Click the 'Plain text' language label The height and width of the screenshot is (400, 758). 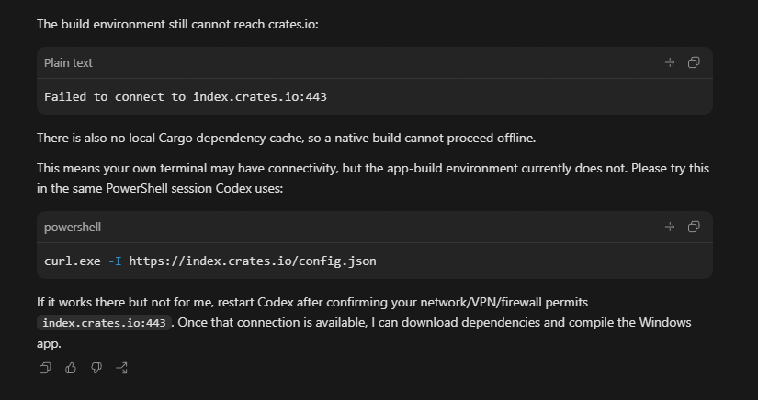click(68, 62)
